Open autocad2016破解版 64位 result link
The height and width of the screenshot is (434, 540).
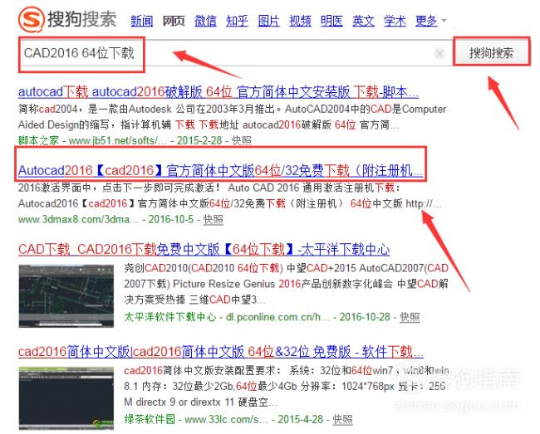(x=218, y=92)
